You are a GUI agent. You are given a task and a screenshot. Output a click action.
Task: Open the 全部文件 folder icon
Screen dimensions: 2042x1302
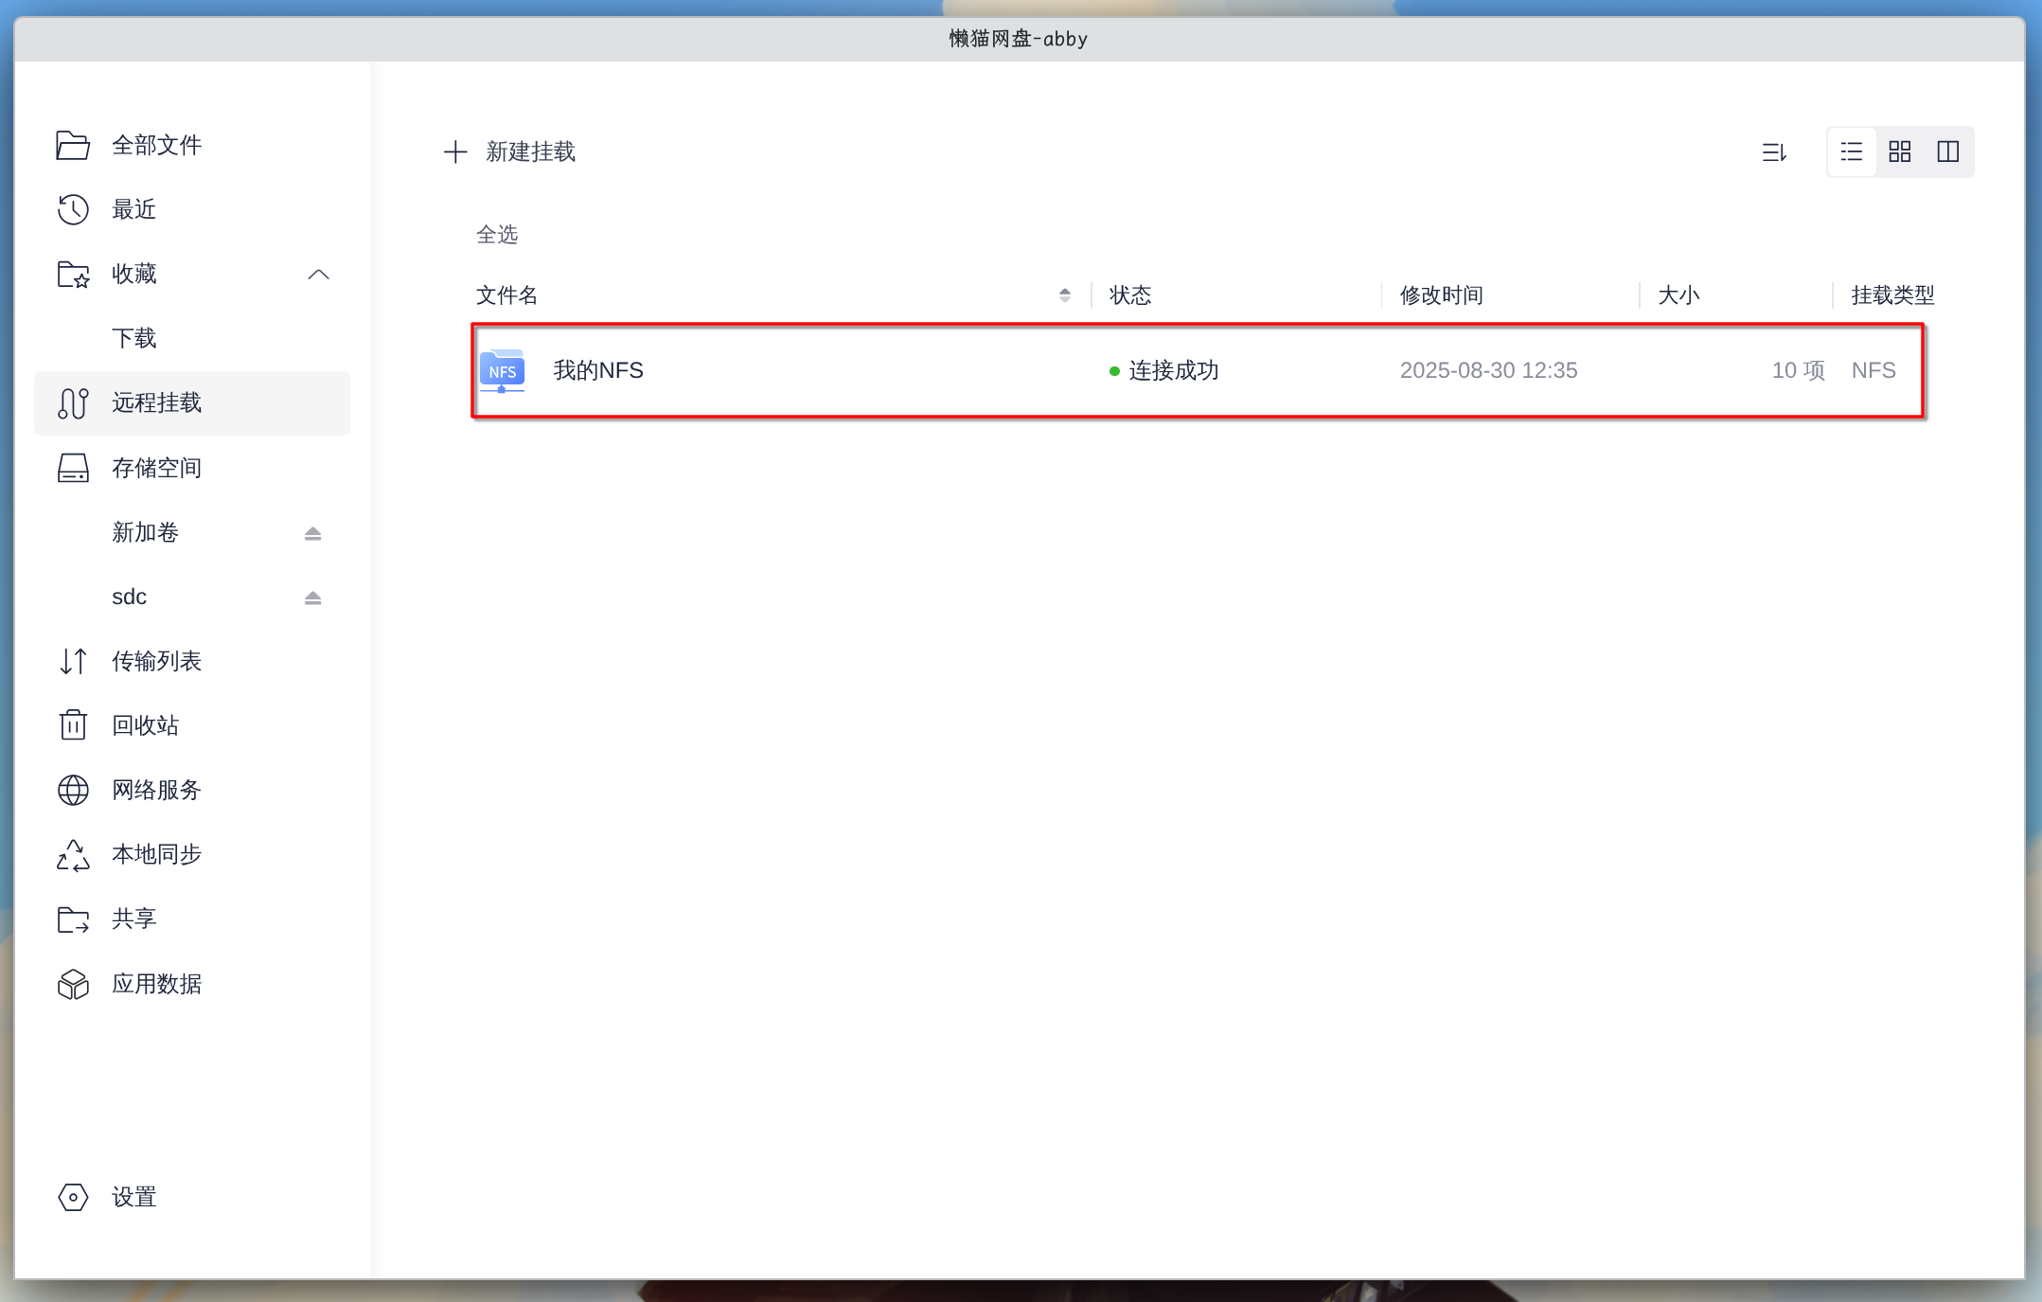click(73, 145)
